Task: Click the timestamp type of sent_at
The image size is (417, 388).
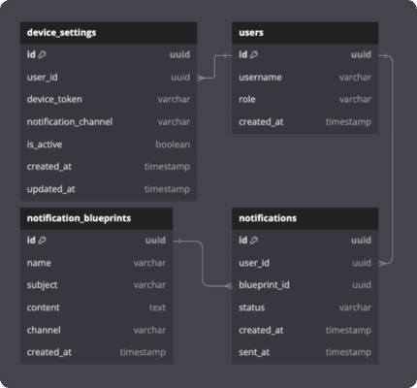Action: pos(348,352)
